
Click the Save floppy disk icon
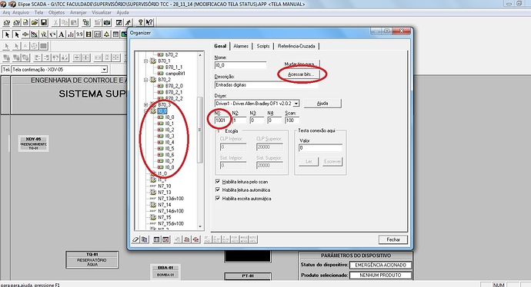coord(44,22)
